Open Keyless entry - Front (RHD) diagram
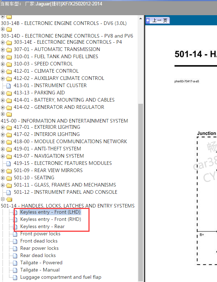 [x=51, y=219]
